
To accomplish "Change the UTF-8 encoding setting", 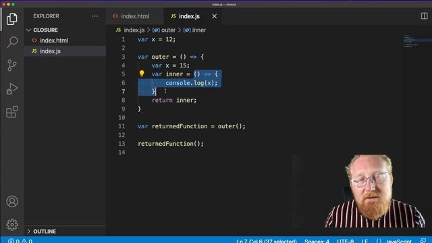I will click(345, 241).
